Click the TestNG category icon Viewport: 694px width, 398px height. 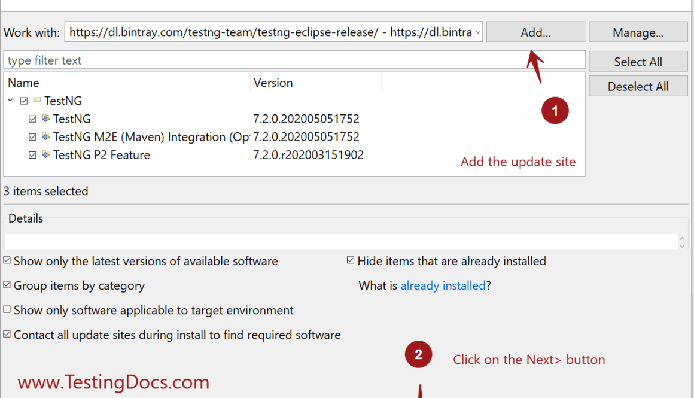point(37,101)
